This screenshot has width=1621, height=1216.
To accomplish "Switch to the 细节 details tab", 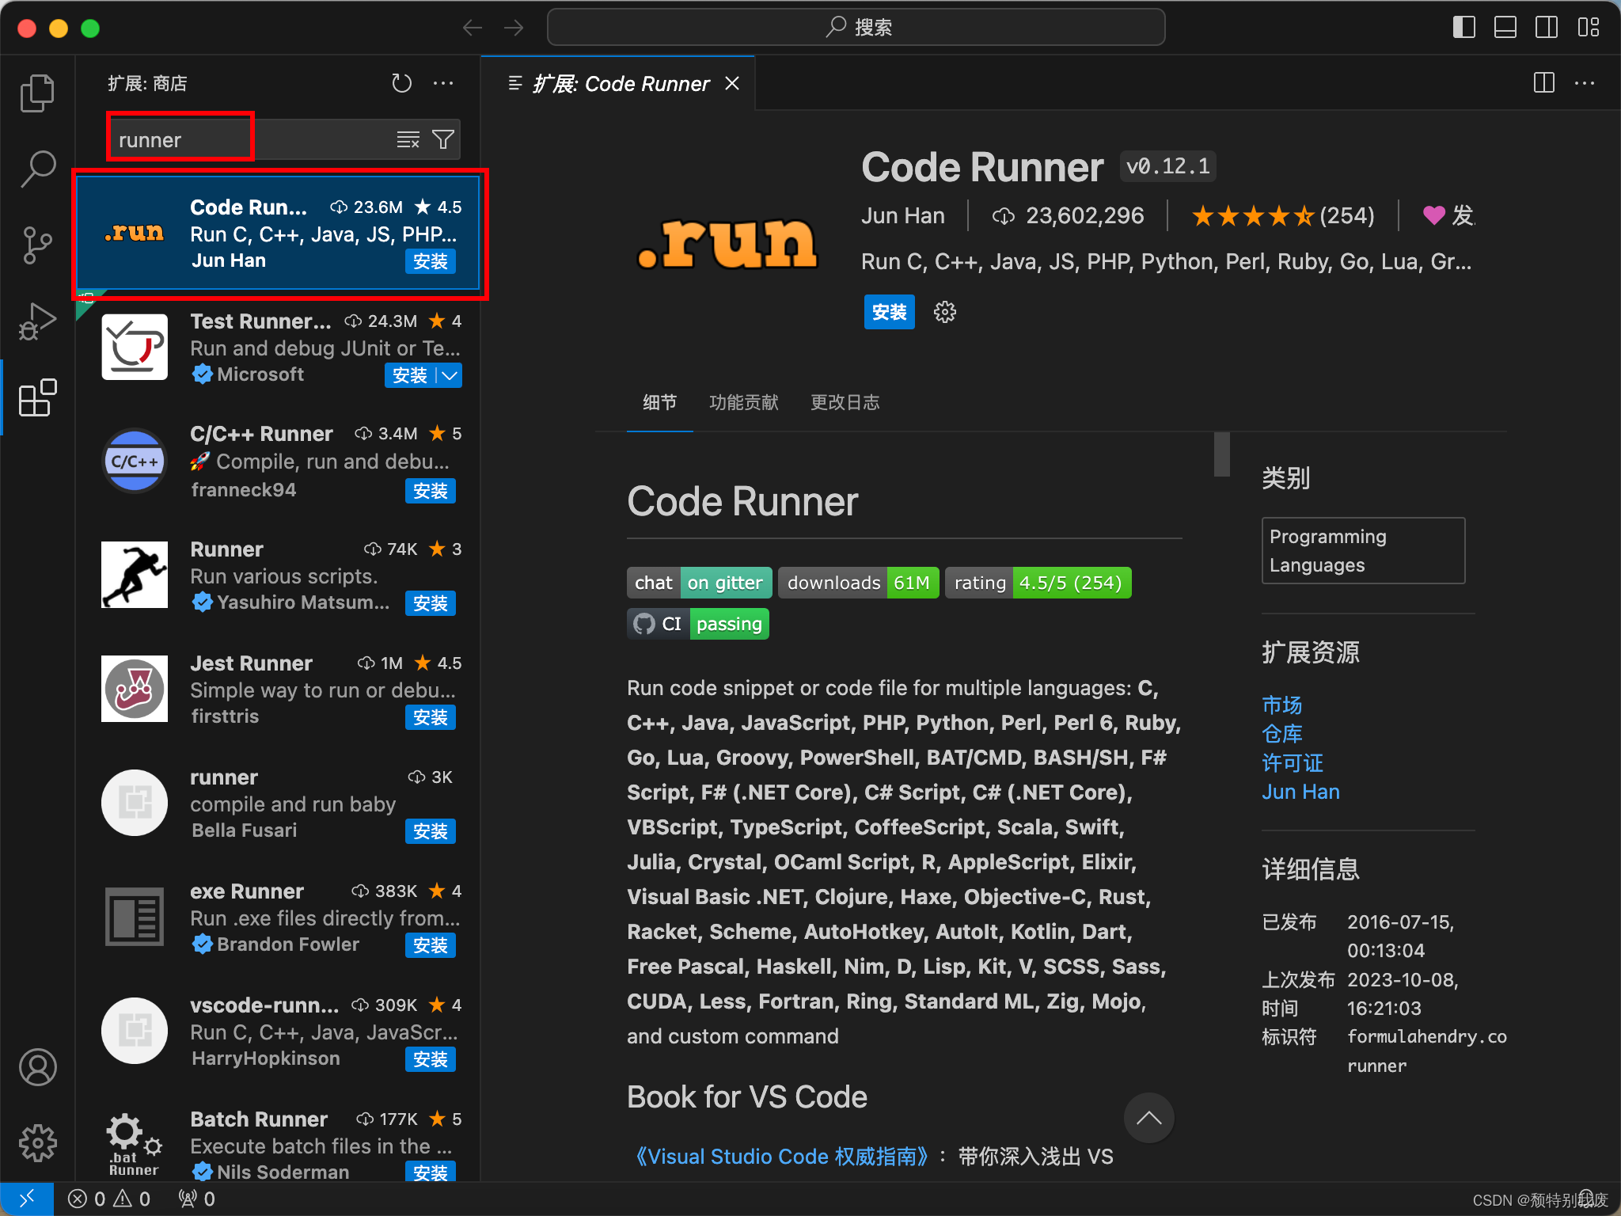I will [659, 403].
